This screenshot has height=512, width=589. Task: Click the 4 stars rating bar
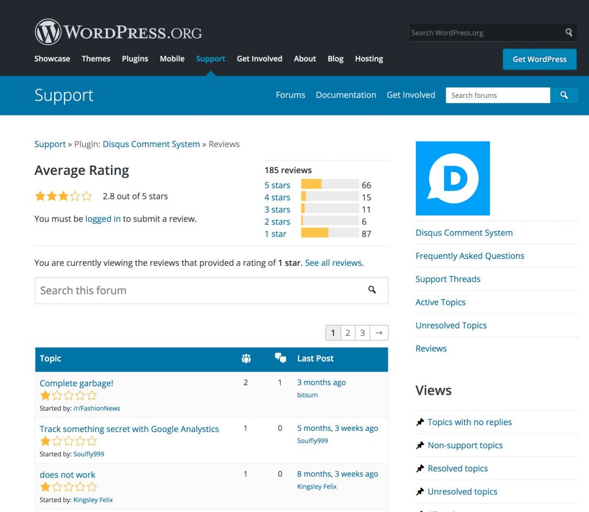330,196
